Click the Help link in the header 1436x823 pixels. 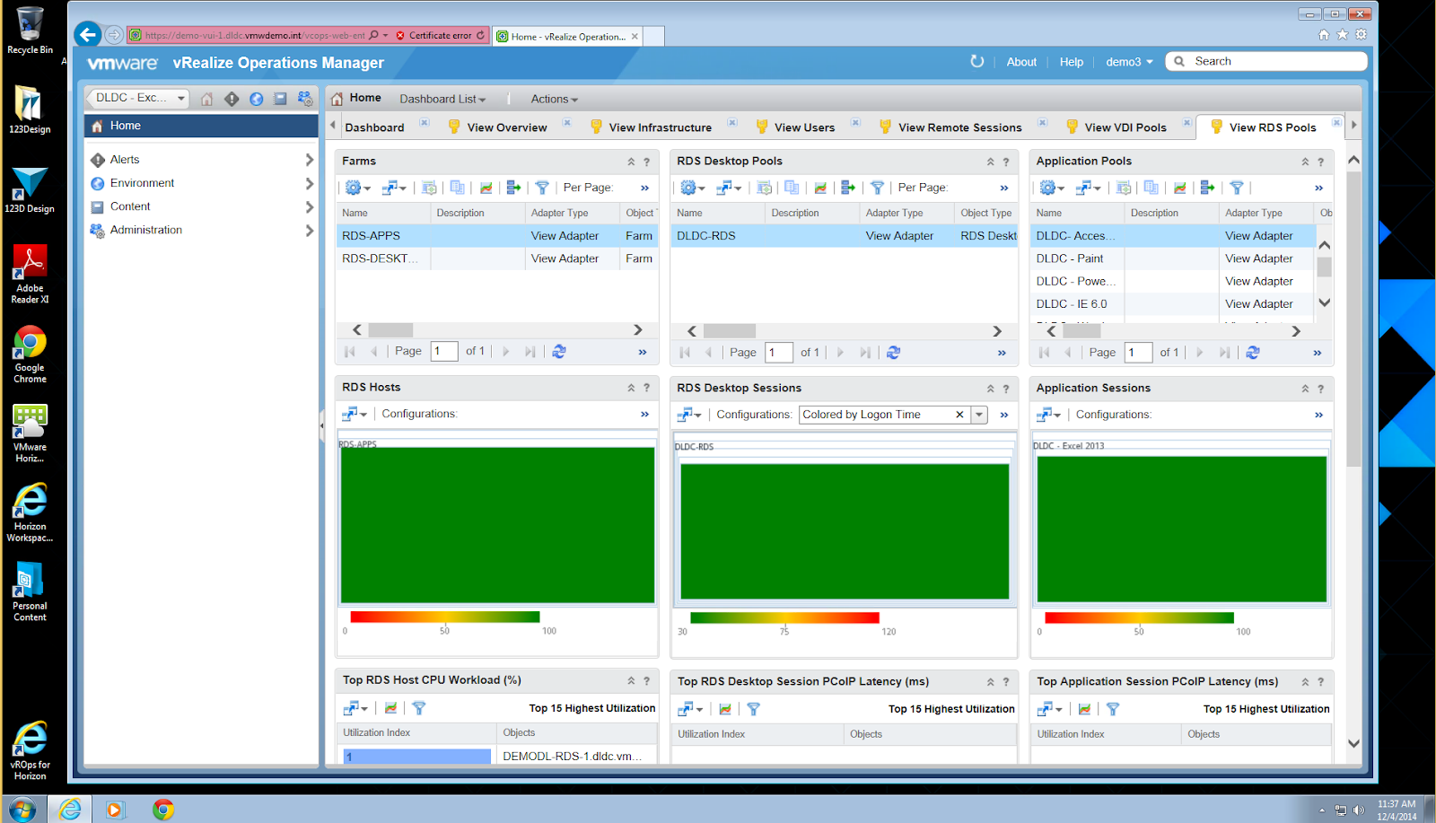tap(1071, 62)
